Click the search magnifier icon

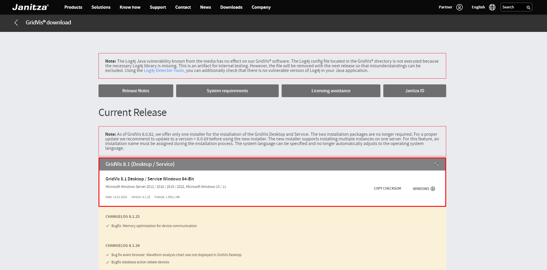528,8
